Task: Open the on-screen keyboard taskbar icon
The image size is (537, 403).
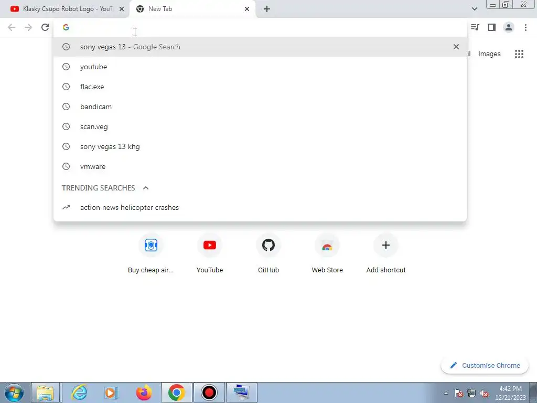Action: [x=241, y=393]
